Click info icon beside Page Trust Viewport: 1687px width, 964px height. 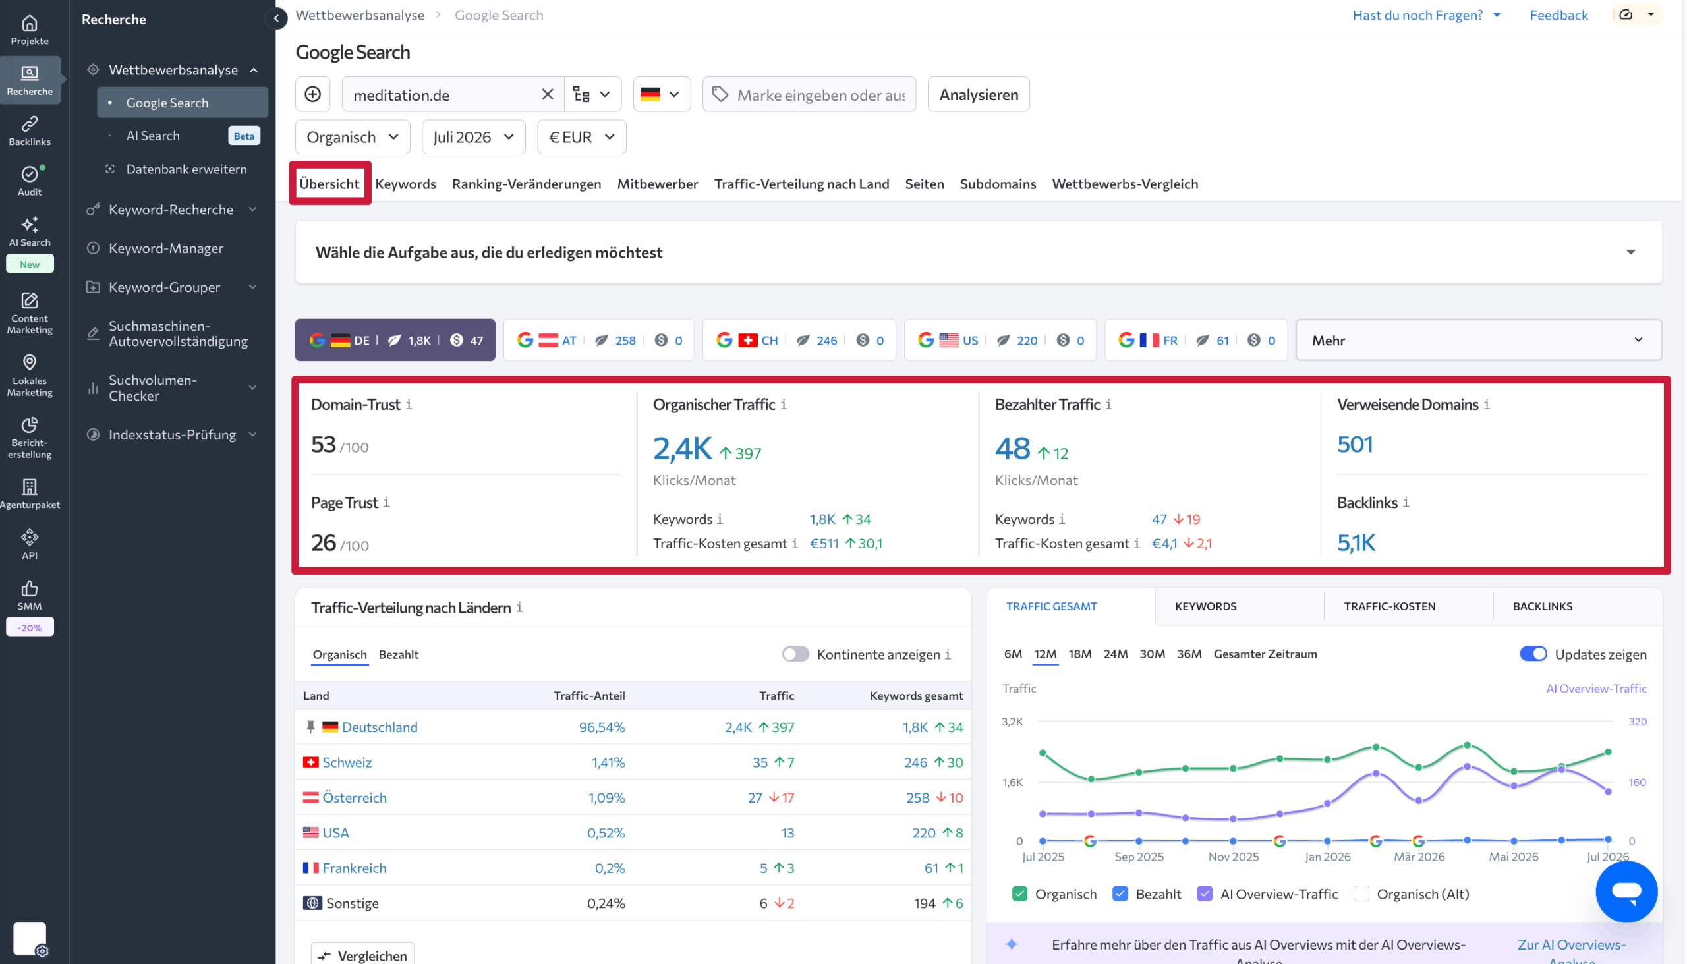(387, 503)
